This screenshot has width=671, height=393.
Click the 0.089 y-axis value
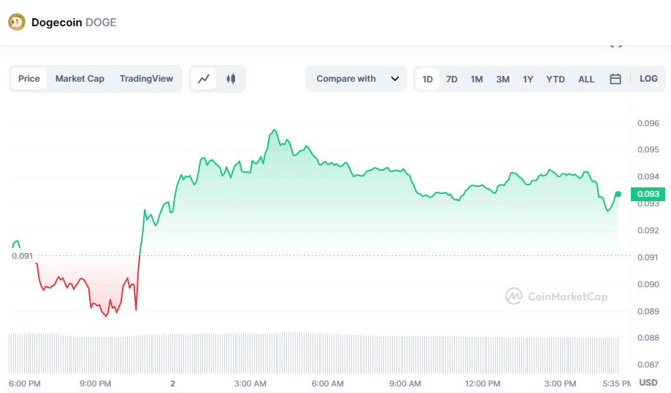[x=648, y=311]
